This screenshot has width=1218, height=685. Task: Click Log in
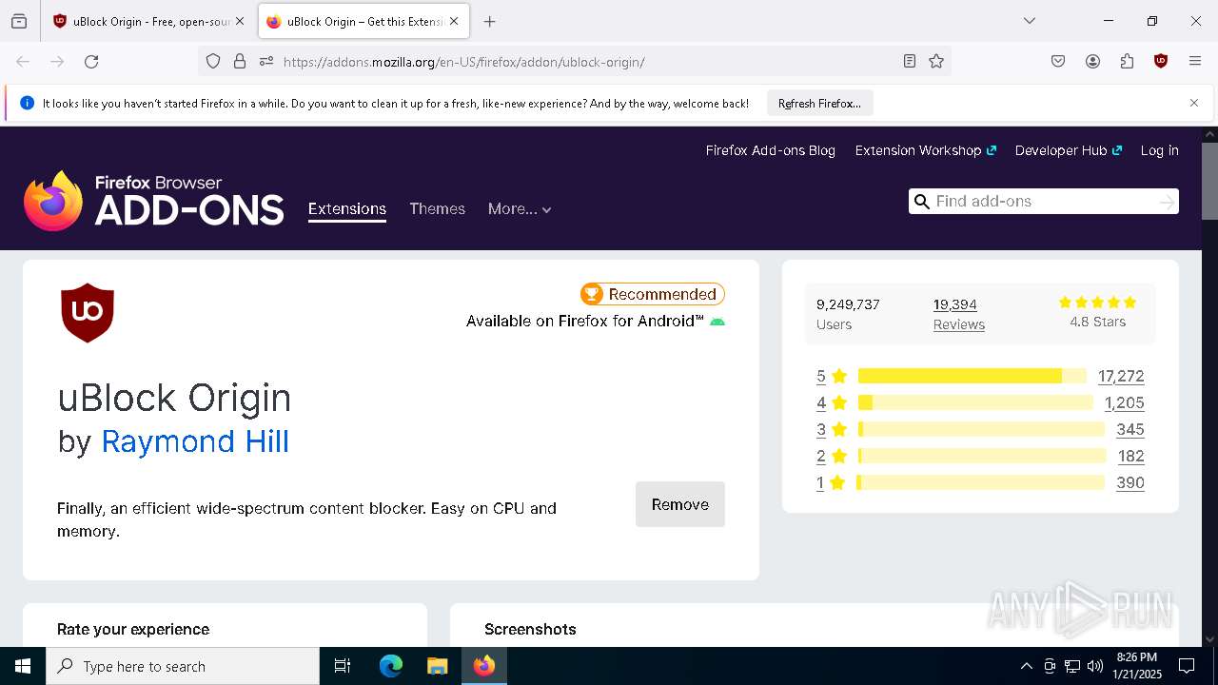coord(1159,150)
